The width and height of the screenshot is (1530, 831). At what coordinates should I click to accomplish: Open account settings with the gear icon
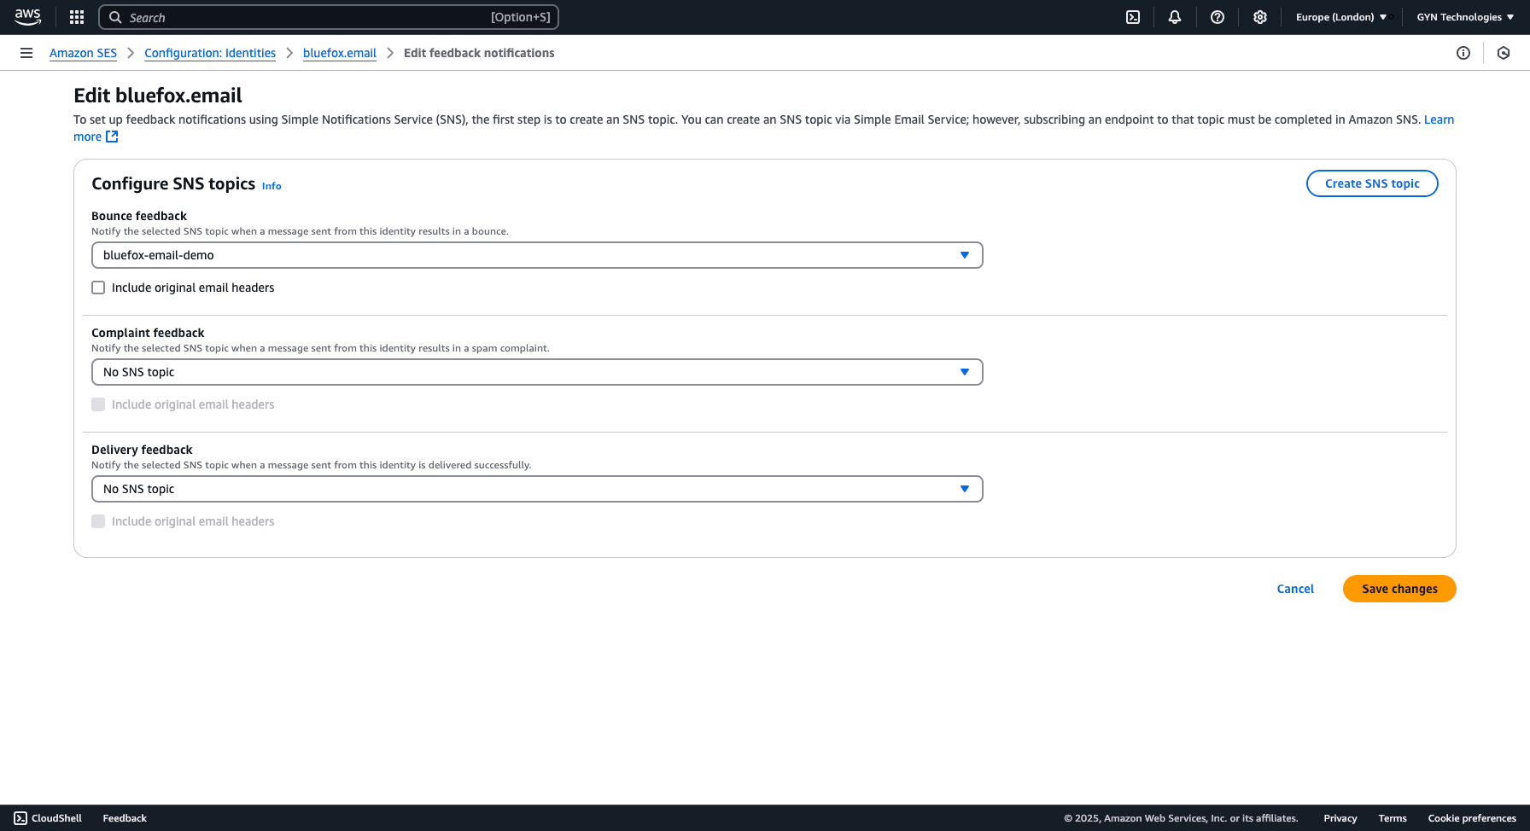tap(1260, 17)
